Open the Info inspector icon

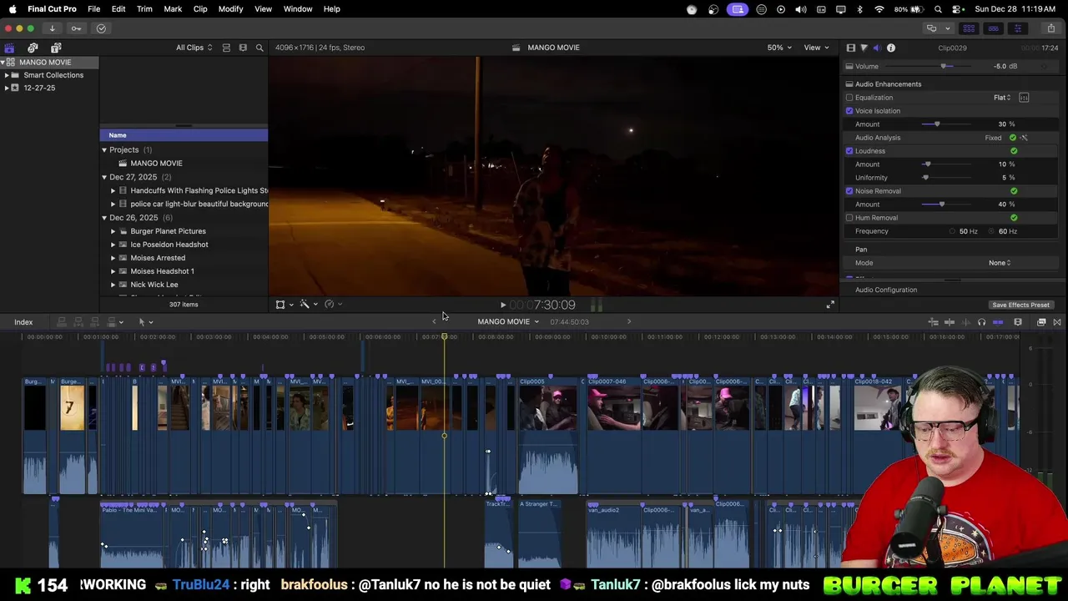point(891,48)
